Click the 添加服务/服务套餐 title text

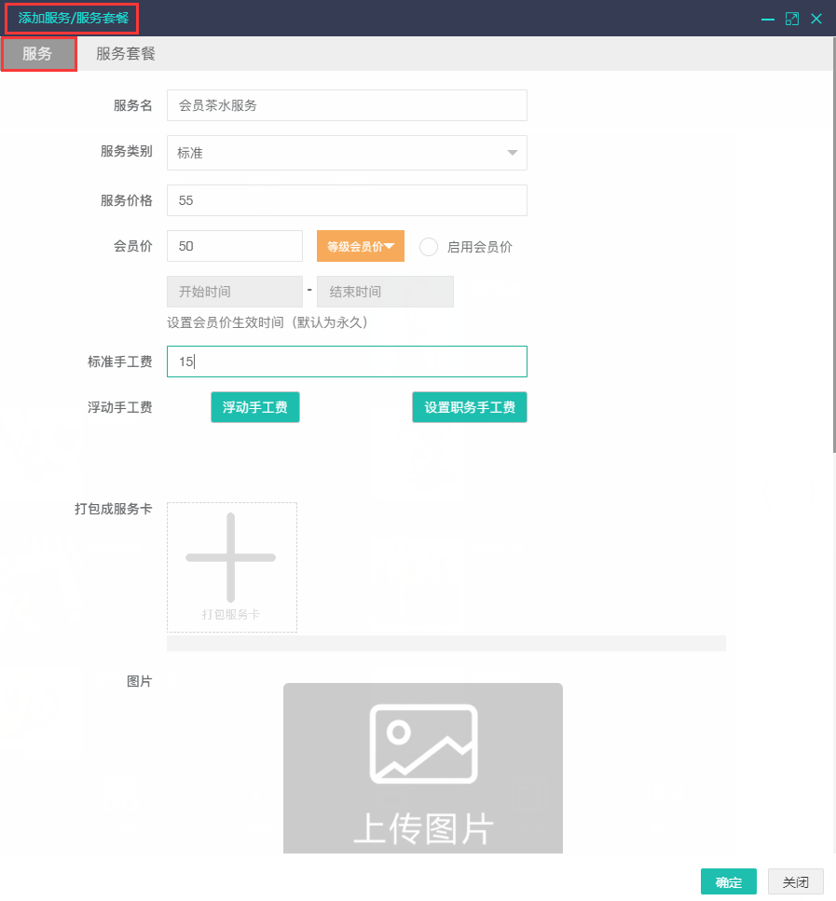(73, 19)
